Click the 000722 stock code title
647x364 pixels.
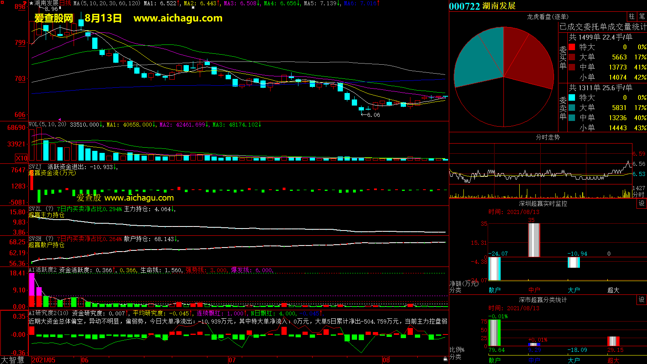[x=464, y=6]
